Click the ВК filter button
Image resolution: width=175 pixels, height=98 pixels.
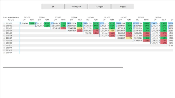click(53, 7)
